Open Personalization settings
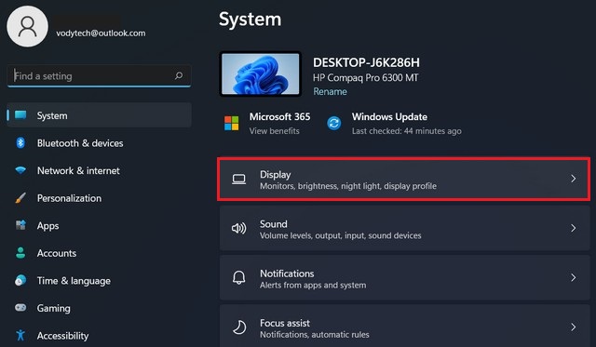The height and width of the screenshot is (347, 596). coord(100,198)
